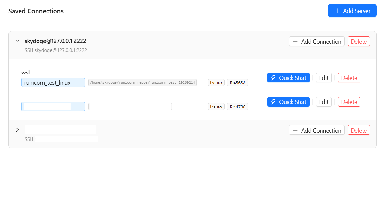The image size is (385, 207).
Task: Click the /home/skydoge/runicorn_repos path label
Action: [x=142, y=82]
